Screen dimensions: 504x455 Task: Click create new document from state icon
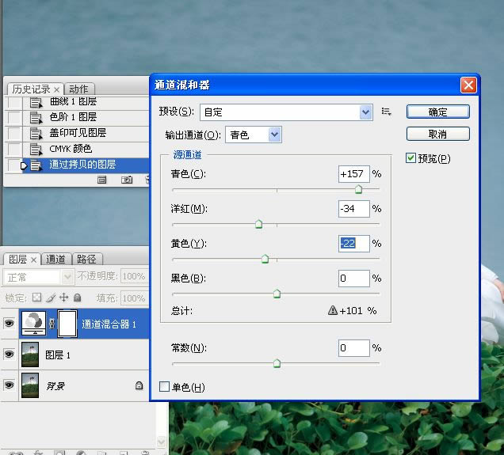coord(102,180)
